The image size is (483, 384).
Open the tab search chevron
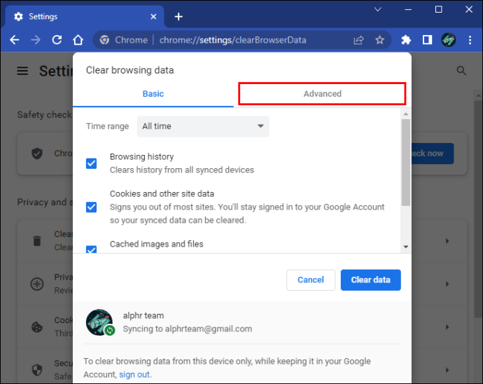pyautogui.click(x=378, y=10)
